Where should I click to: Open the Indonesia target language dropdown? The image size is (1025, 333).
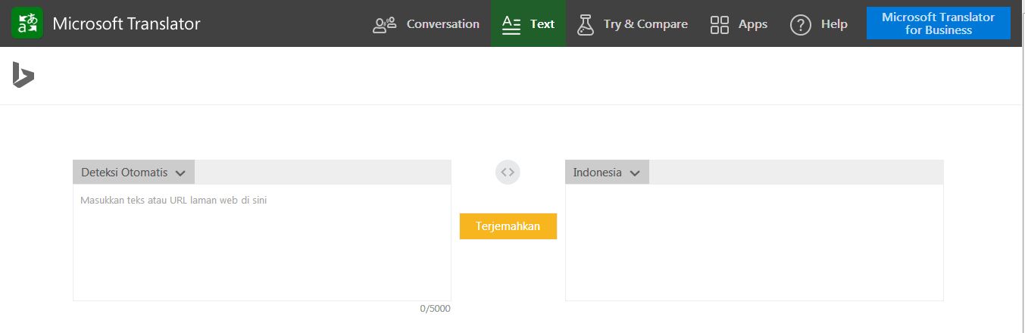(606, 172)
